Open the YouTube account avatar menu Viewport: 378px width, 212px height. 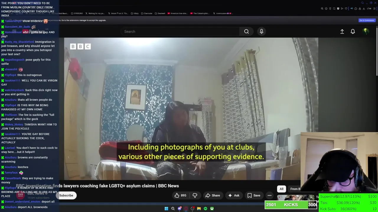(x=366, y=31)
